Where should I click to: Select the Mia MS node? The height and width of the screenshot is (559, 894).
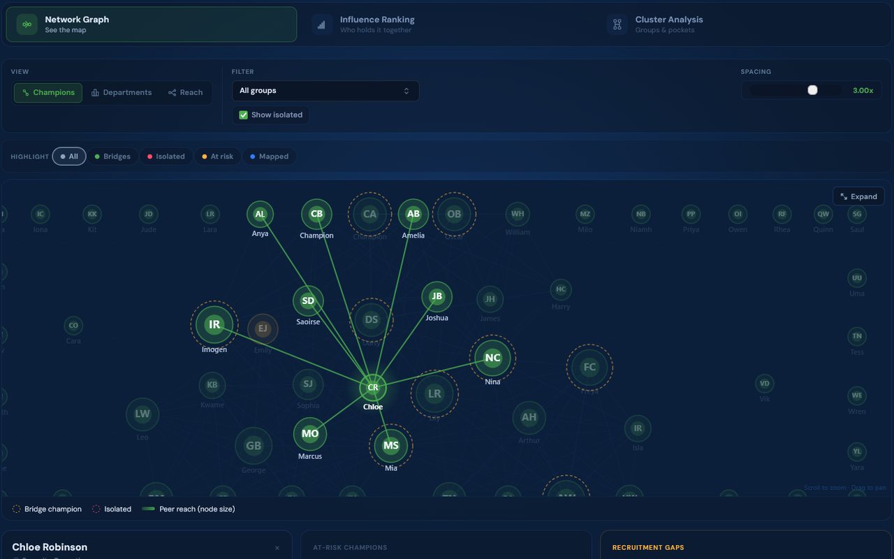coord(391,446)
